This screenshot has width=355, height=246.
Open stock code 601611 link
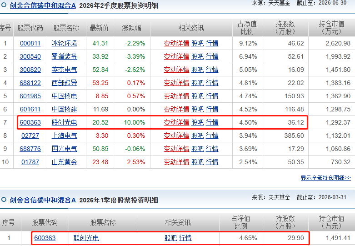pos(30,109)
